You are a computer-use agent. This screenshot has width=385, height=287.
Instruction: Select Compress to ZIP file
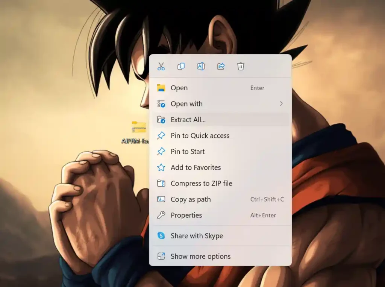tap(220, 183)
